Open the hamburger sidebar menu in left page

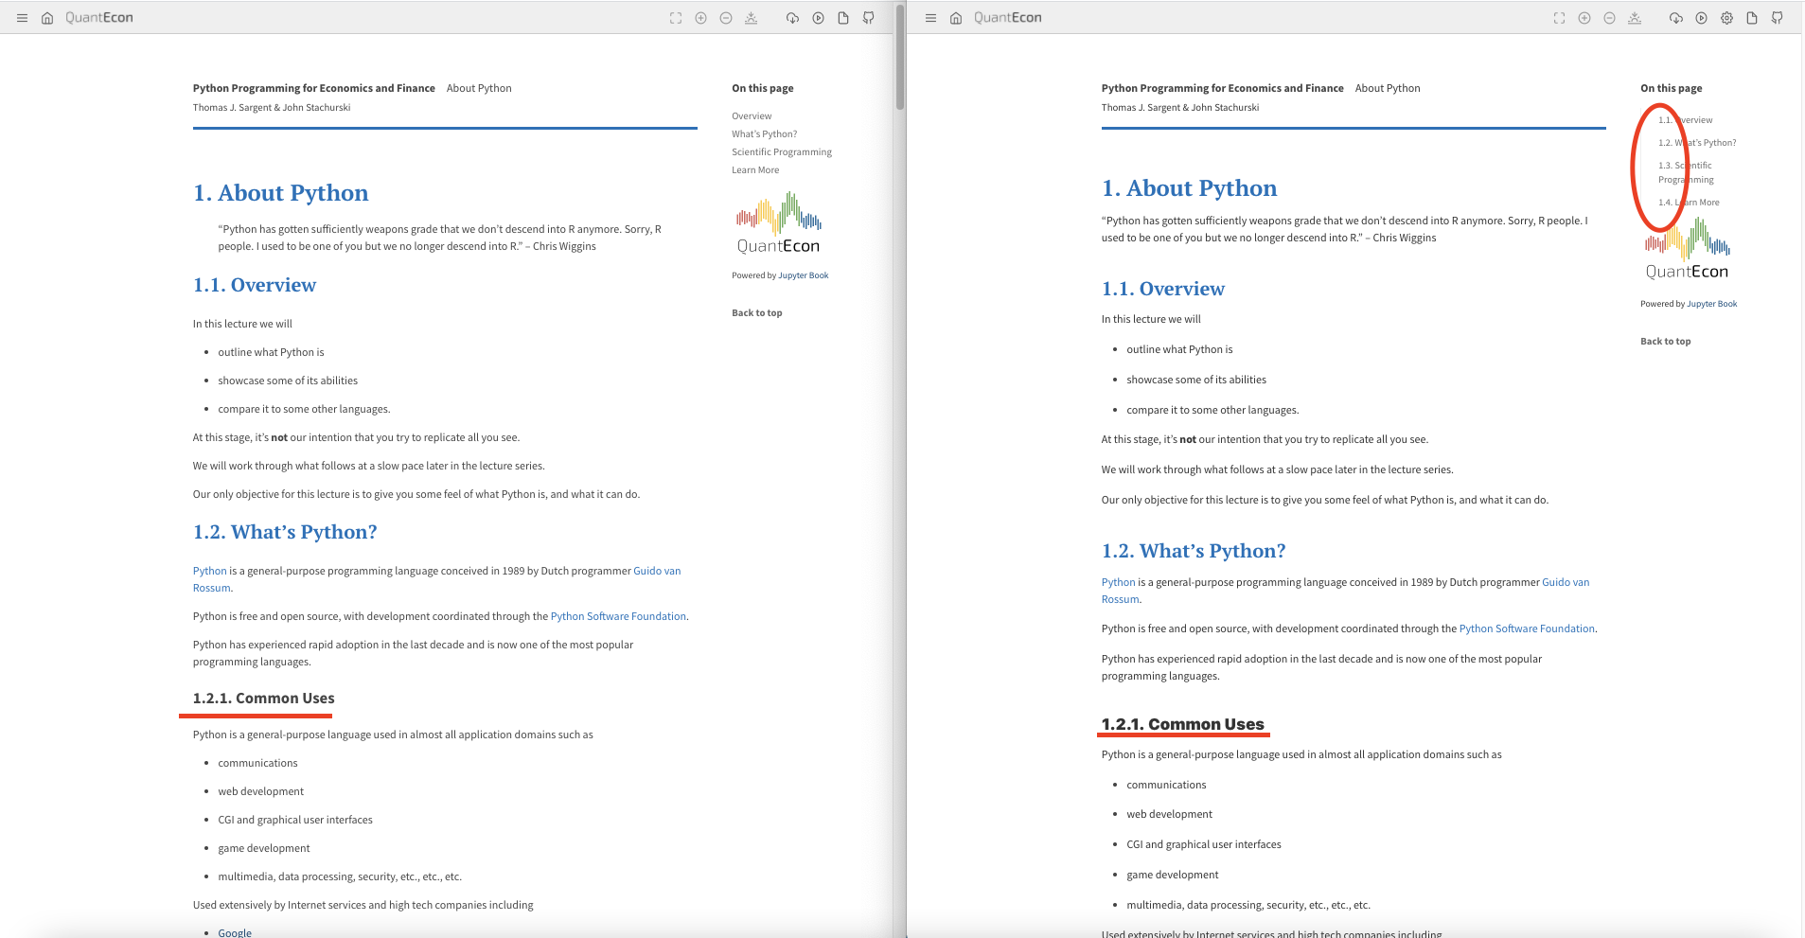tap(22, 18)
